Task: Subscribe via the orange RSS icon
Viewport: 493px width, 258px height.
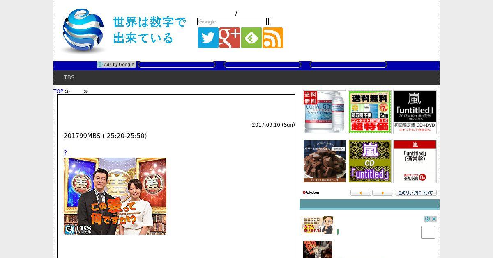Action: point(273,38)
